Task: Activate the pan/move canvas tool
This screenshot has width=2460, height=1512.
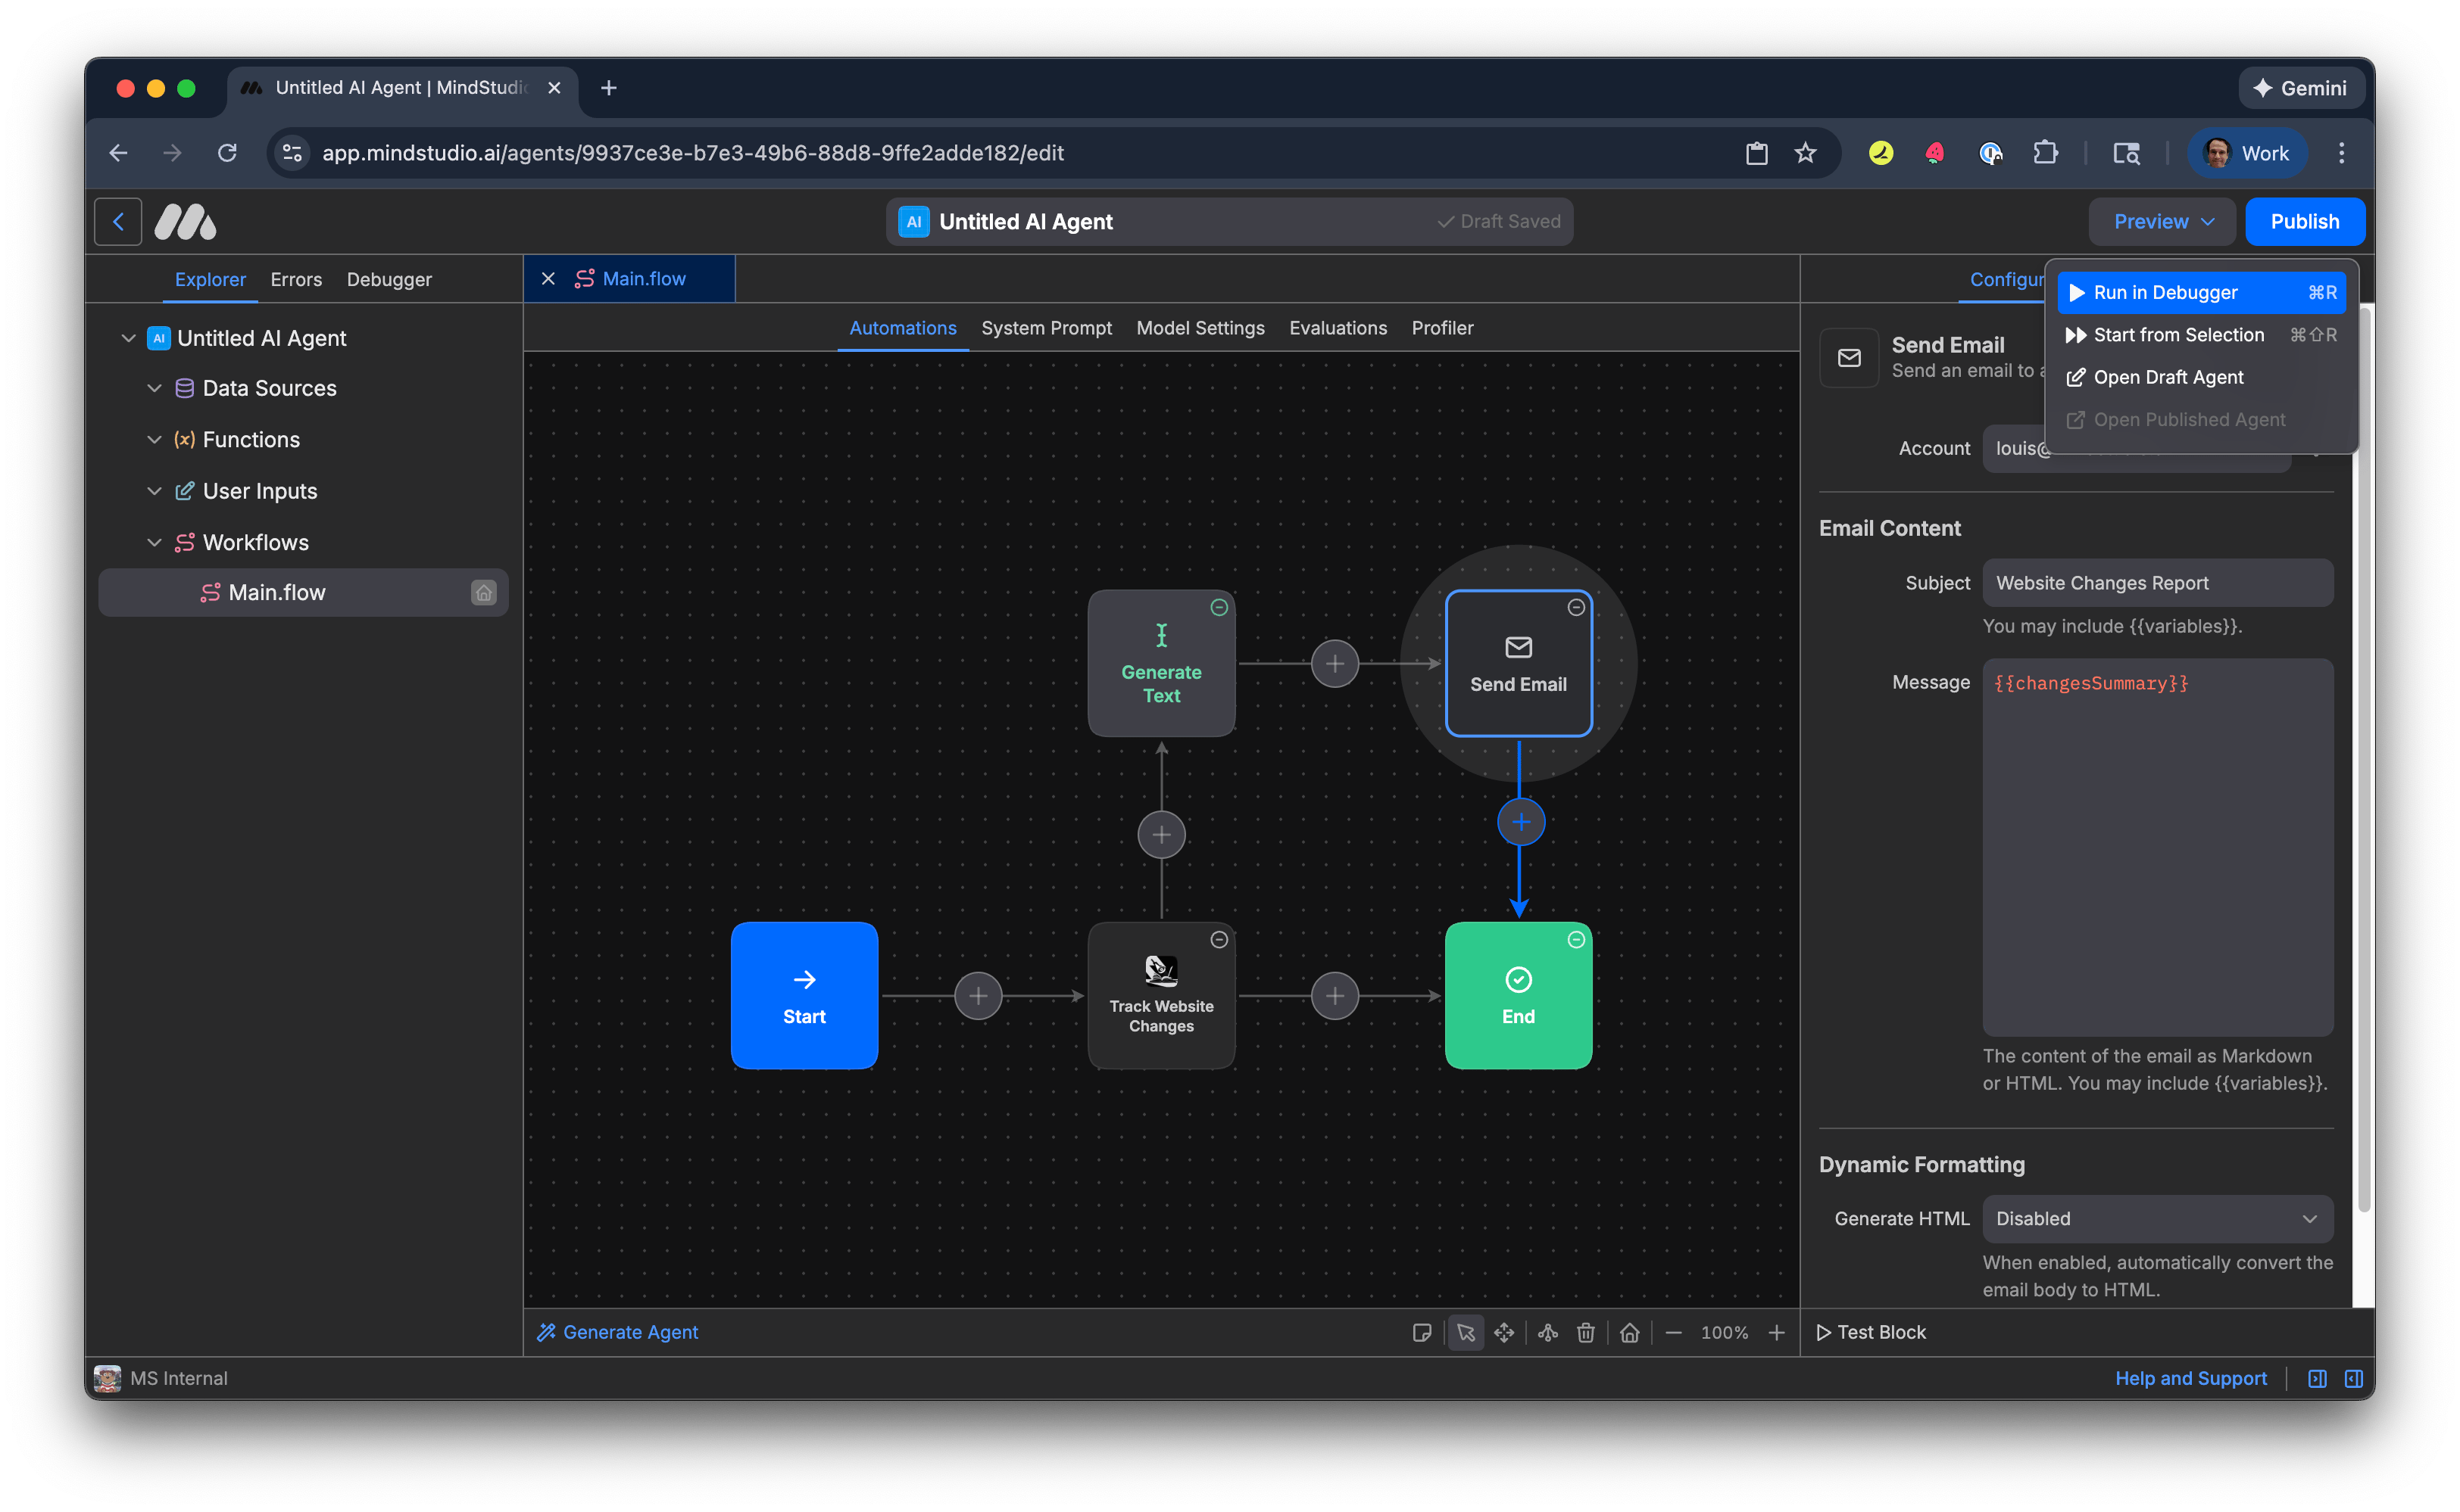Action: click(1504, 1332)
